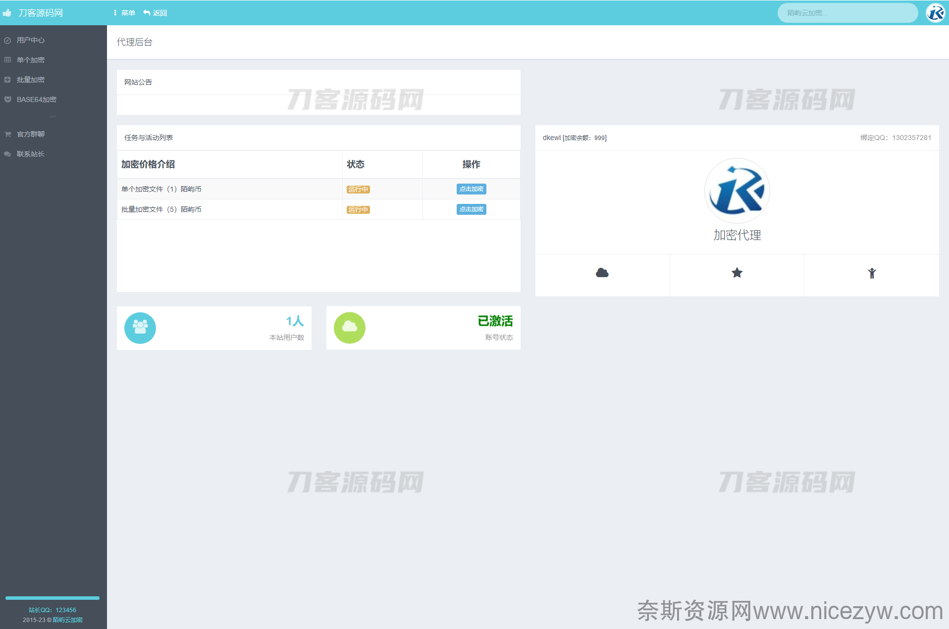Click the 网站公告 panel heading
The height and width of the screenshot is (629, 949).
tap(138, 82)
